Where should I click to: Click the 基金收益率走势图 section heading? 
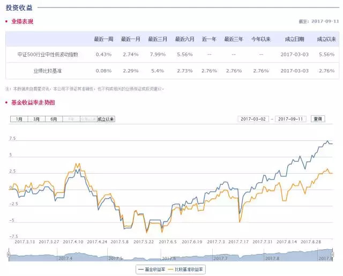pyautogui.click(x=33, y=102)
